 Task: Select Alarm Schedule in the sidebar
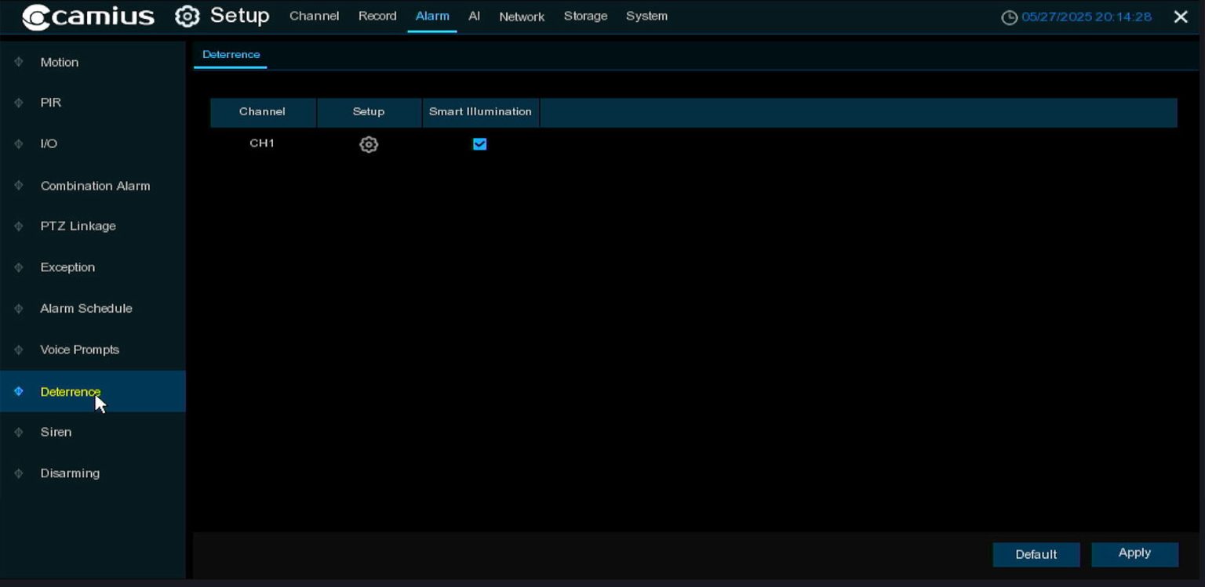pos(86,308)
